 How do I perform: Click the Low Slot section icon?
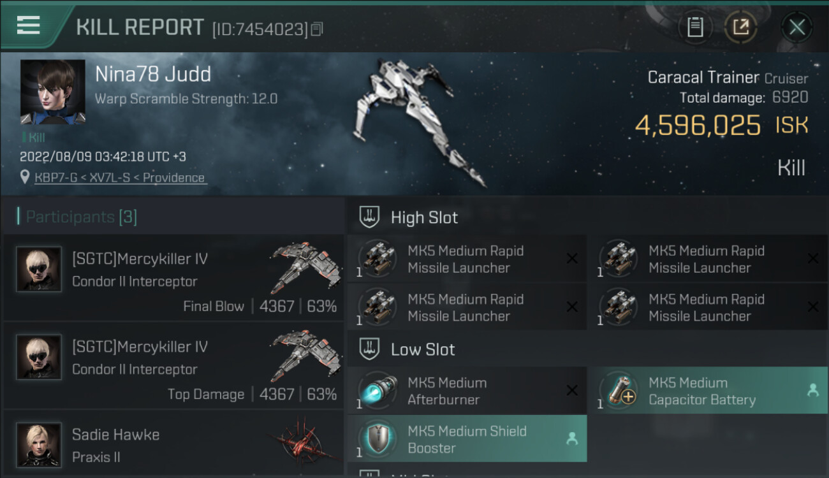[x=370, y=349]
